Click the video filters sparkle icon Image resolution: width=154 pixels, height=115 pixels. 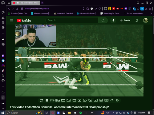coord(95,100)
